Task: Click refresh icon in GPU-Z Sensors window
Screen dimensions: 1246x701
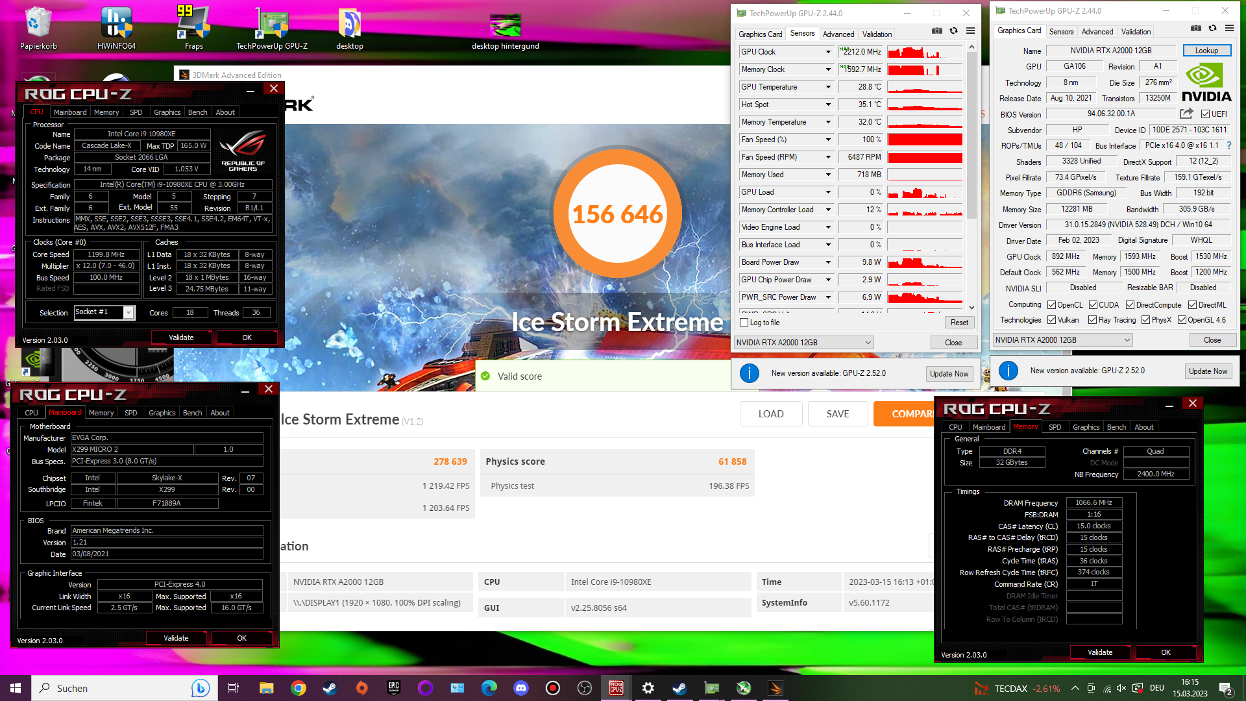Action: click(x=953, y=31)
